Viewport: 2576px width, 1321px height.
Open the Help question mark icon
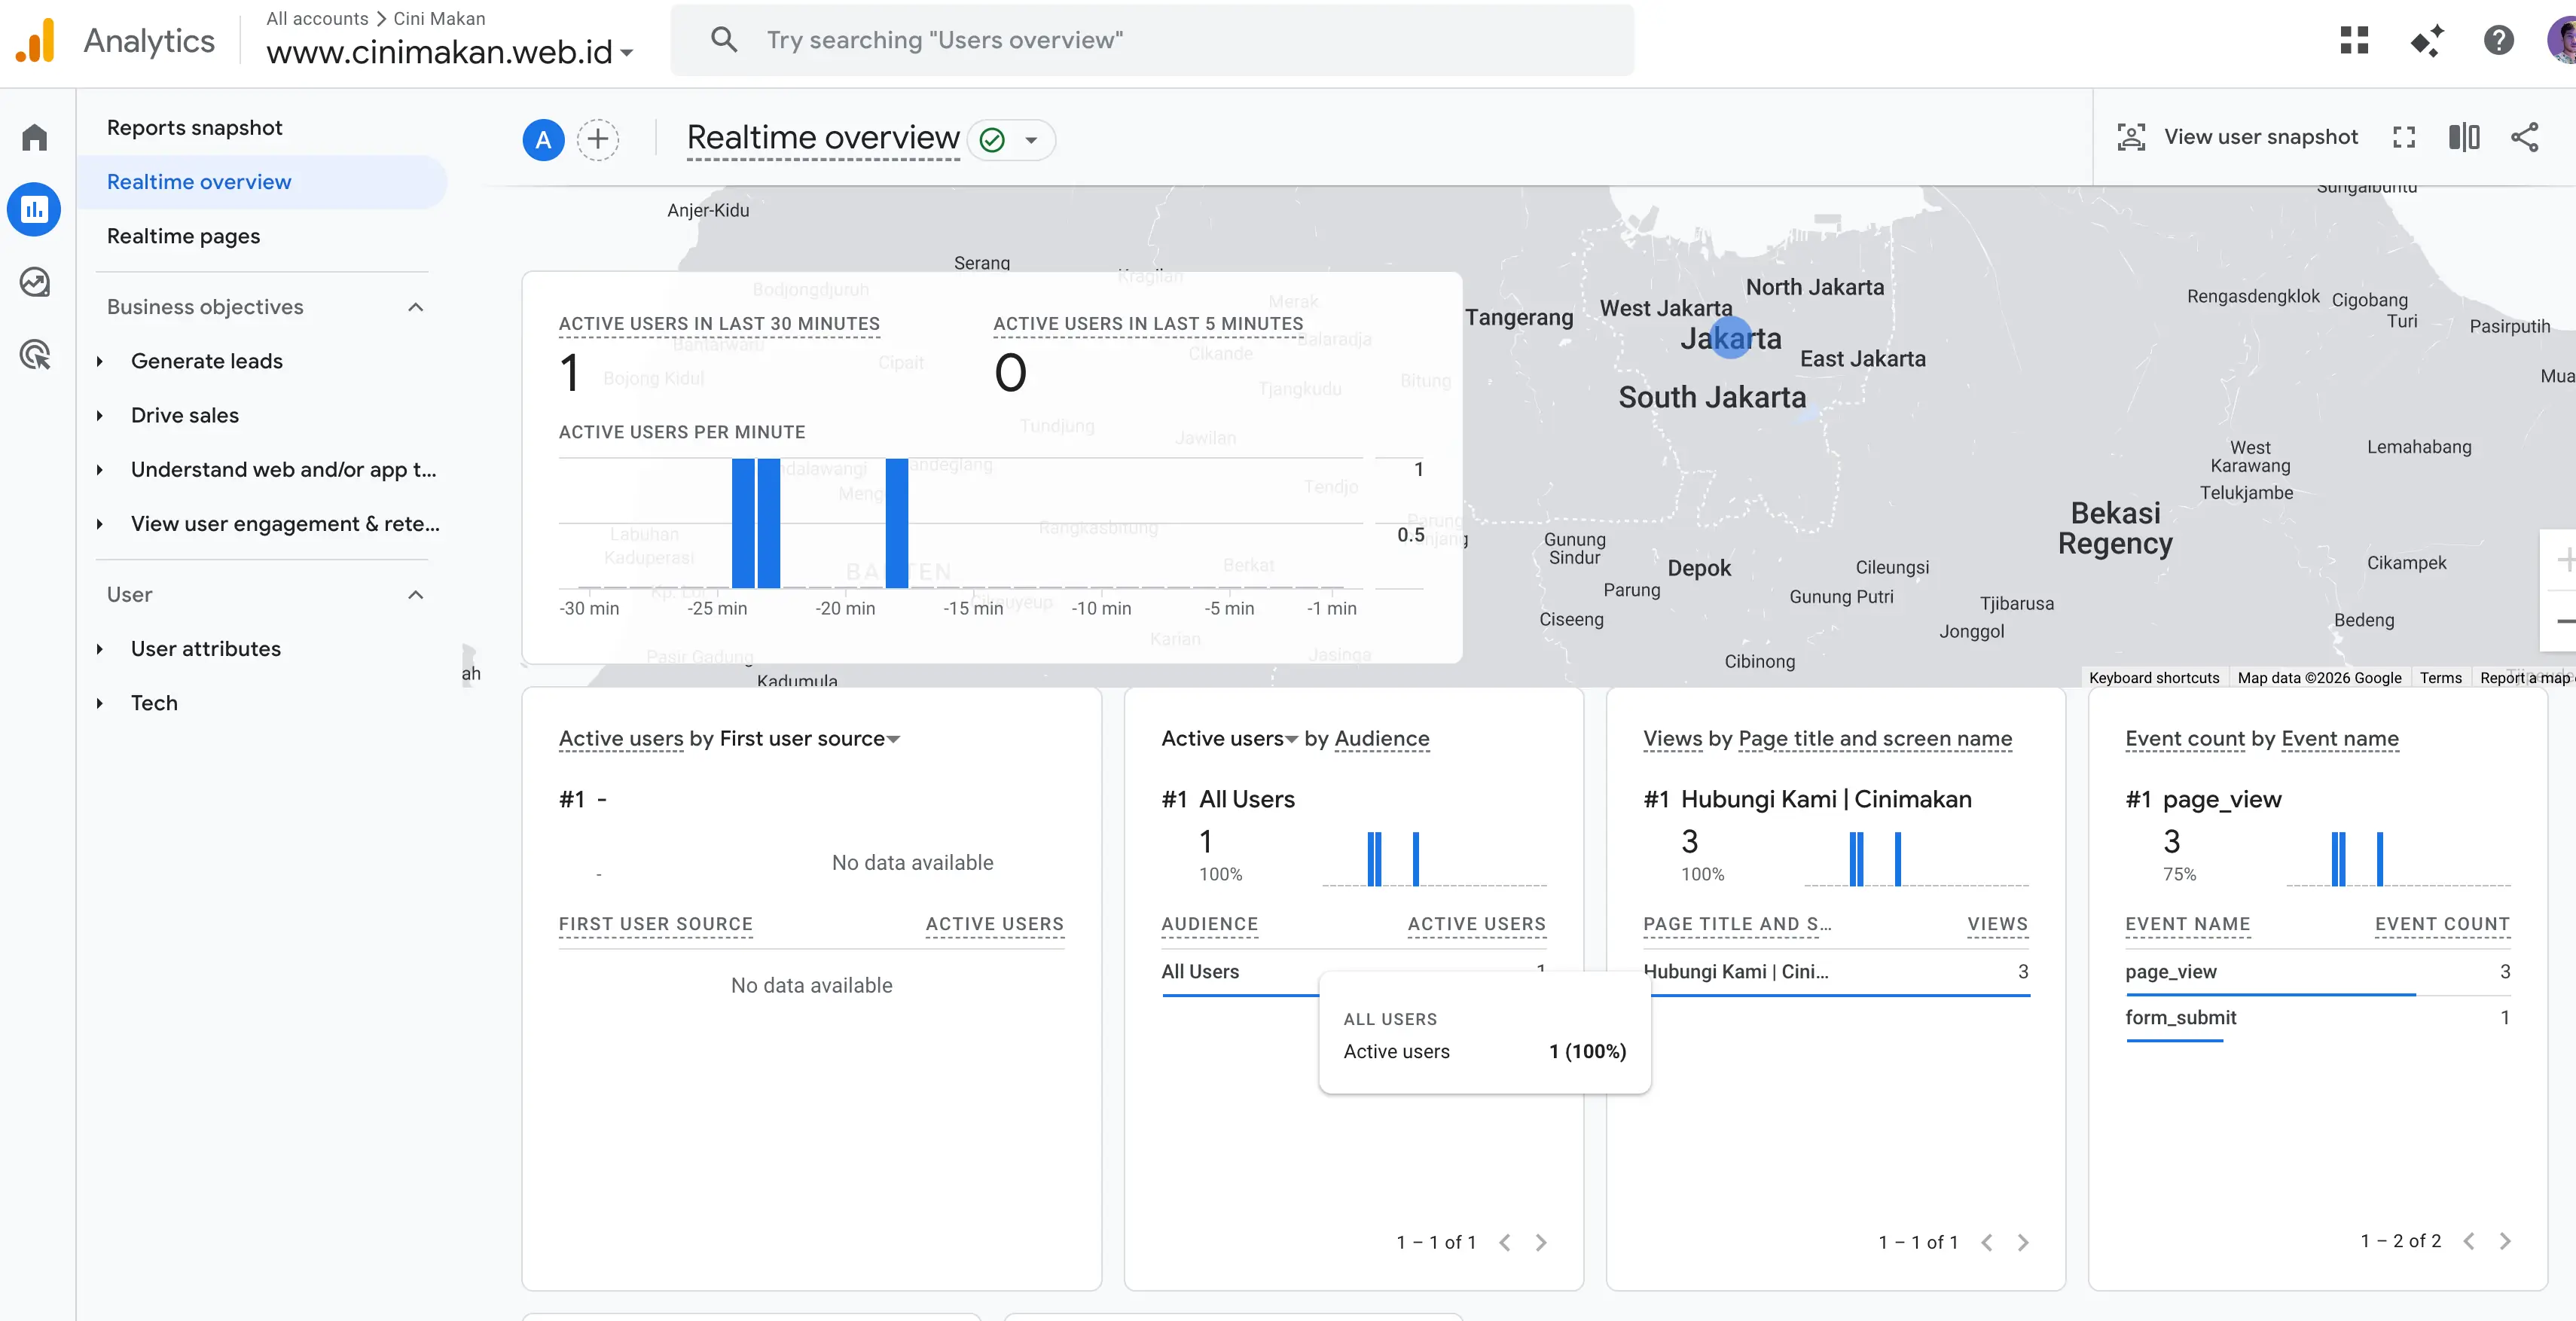[x=2498, y=40]
